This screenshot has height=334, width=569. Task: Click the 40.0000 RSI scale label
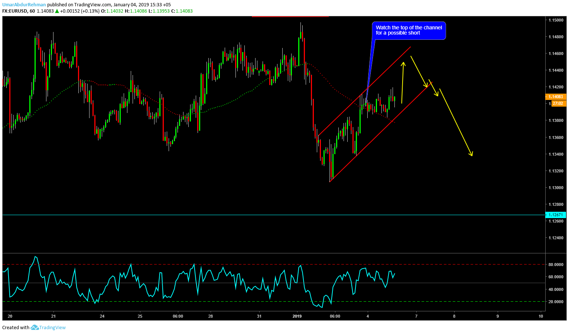click(x=556, y=289)
